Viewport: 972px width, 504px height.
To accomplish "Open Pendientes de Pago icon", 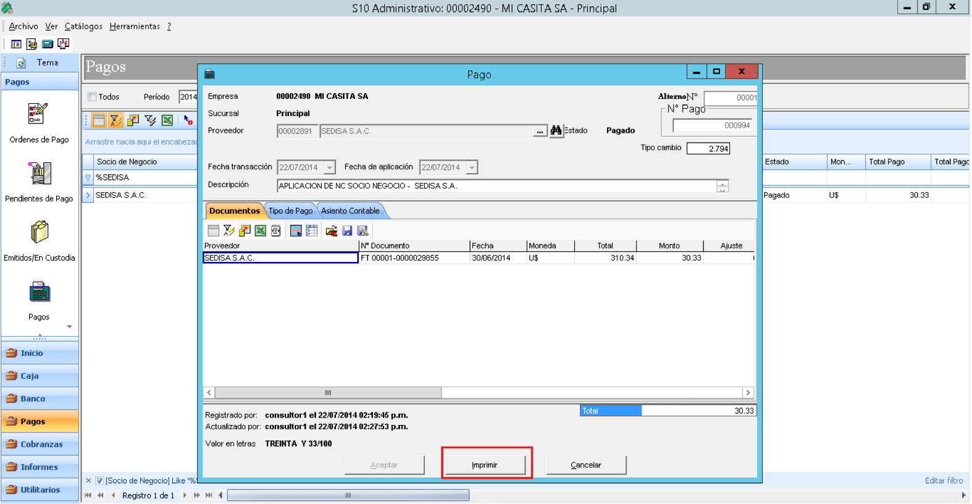I will [40, 174].
